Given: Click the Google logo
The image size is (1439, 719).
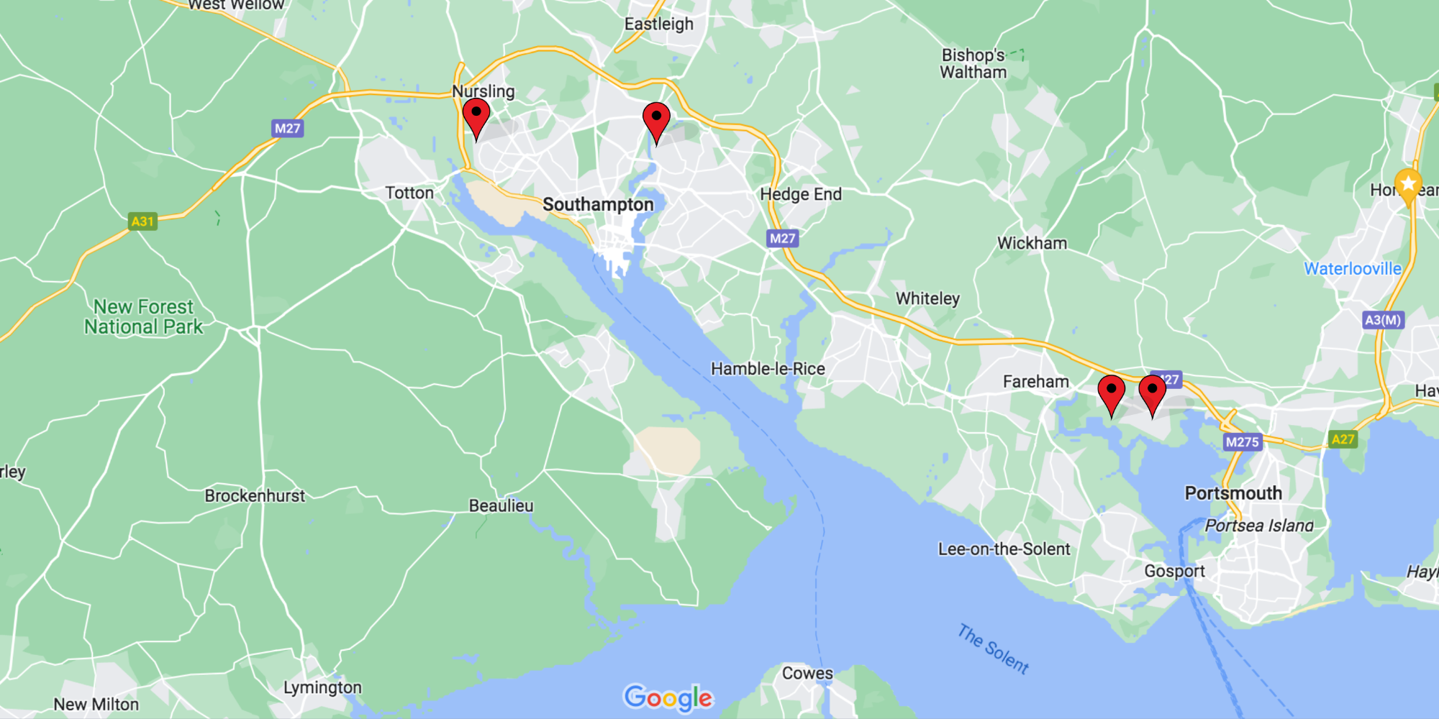Looking at the screenshot, I should coord(668,697).
